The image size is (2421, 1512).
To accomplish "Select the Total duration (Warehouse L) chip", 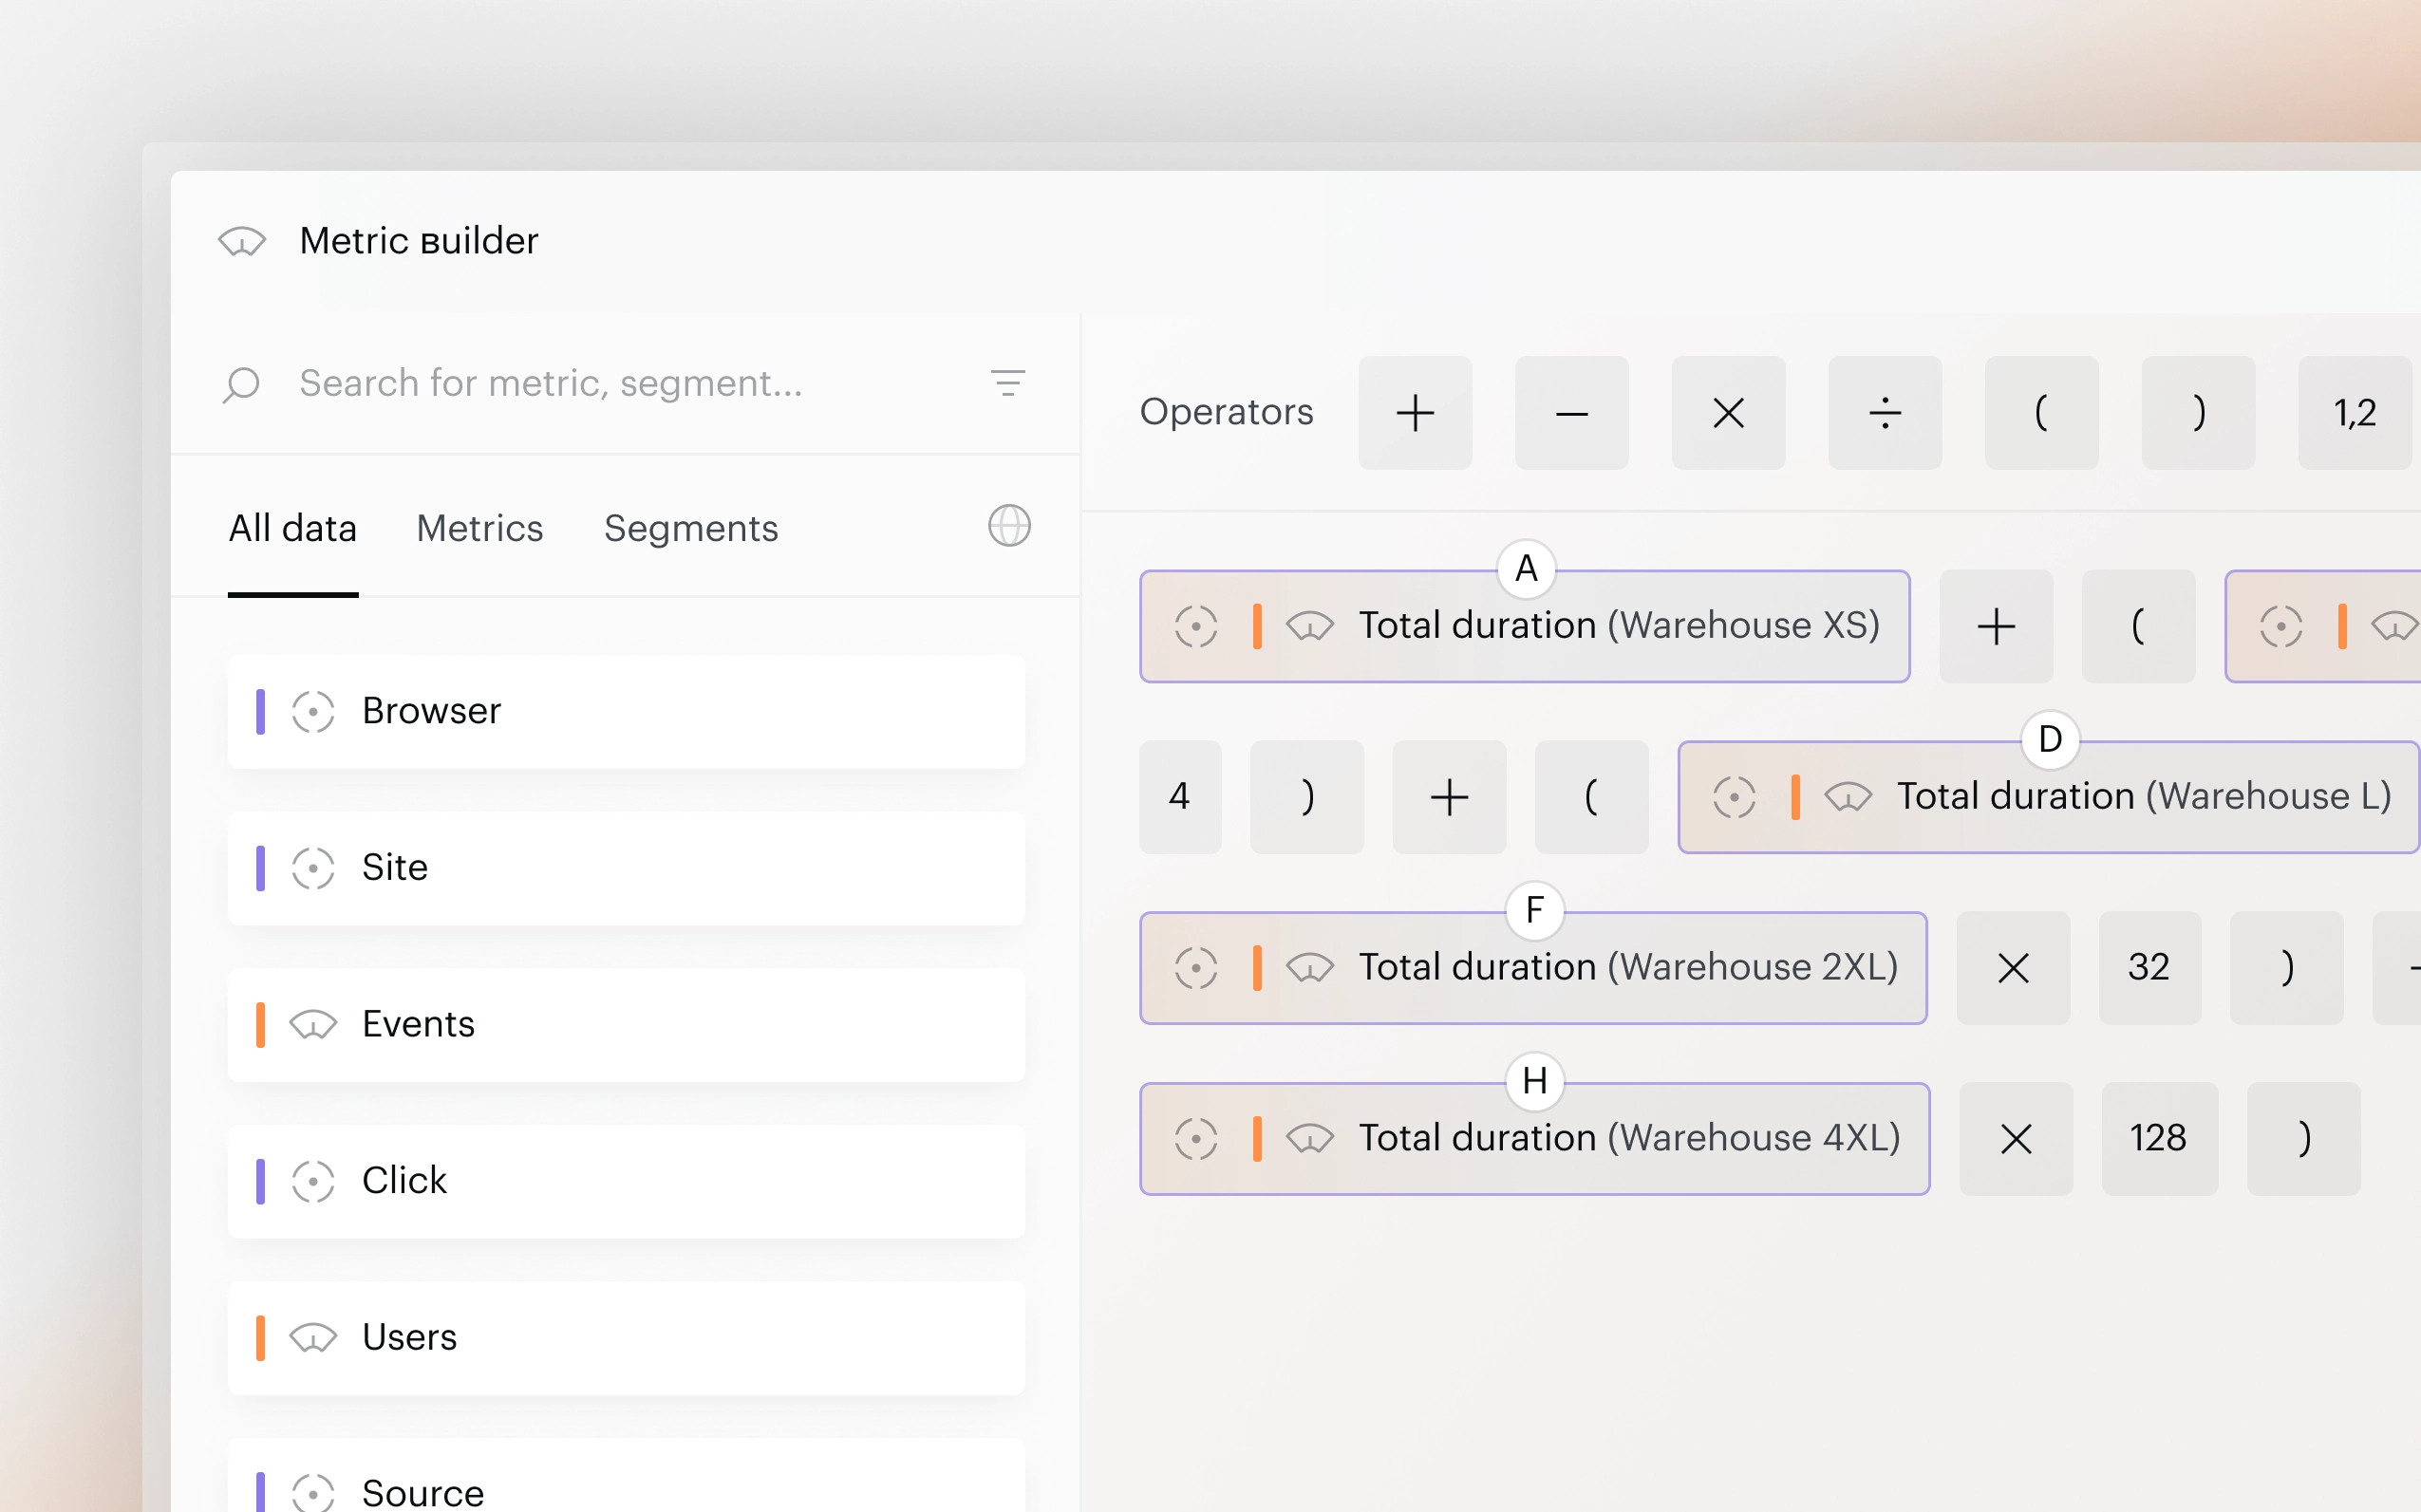I will click(2049, 797).
